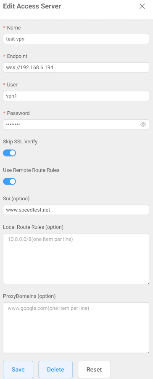Click the "Sni (option)" label
This screenshot has width=153, height=379.
click(16, 199)
